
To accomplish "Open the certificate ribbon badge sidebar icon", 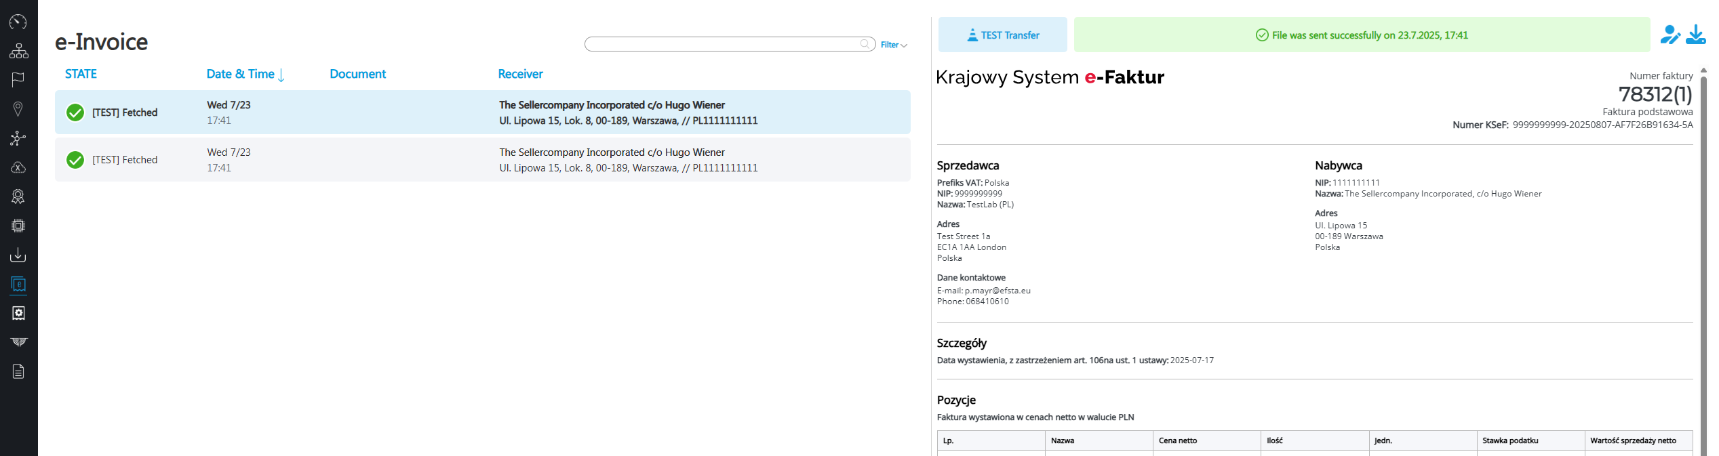I will coord(18,196).
